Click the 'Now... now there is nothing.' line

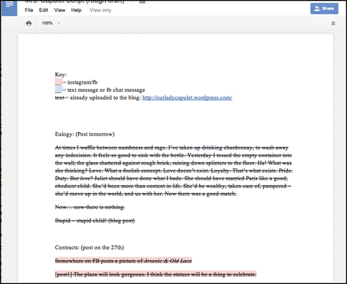[90, 207]
